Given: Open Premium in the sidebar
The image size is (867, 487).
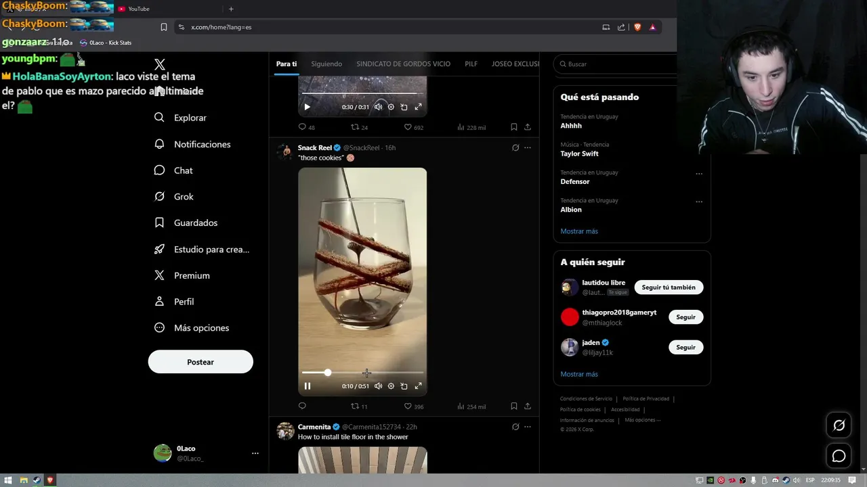Looking at the screenshot, I should click(182, 275).
